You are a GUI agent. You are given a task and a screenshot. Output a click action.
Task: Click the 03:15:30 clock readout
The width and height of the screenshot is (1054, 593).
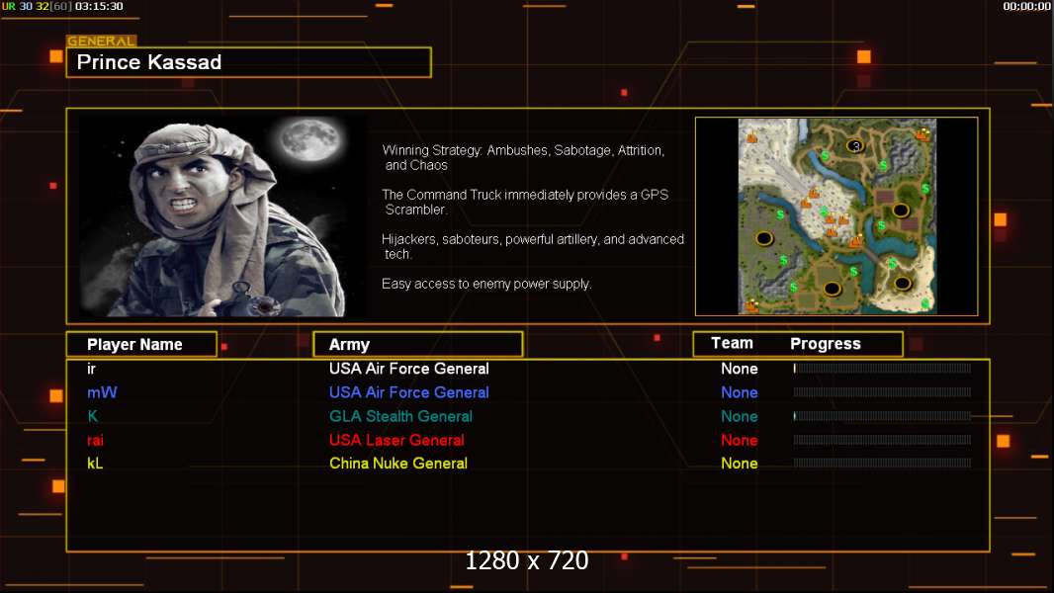point(99,6)
